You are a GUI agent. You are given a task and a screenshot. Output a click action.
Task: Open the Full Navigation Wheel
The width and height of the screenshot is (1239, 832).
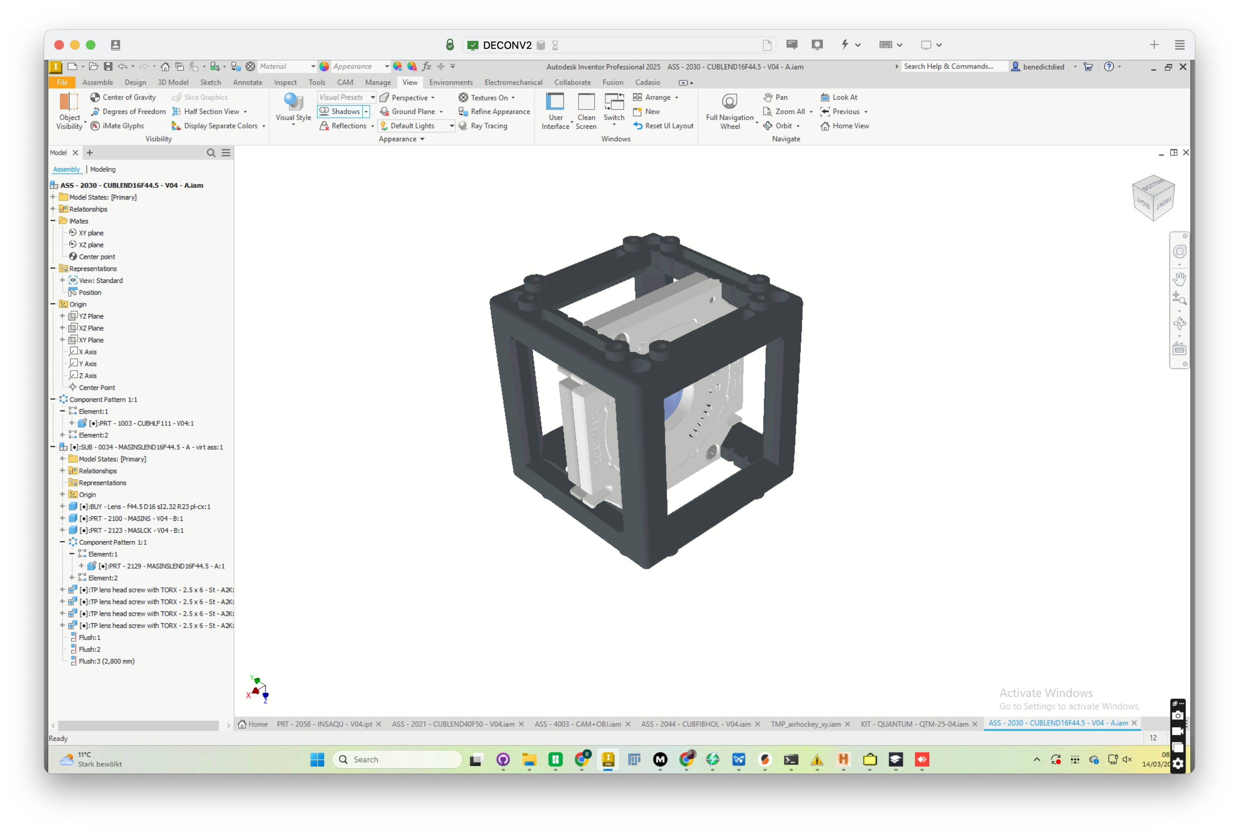(729, 102)
